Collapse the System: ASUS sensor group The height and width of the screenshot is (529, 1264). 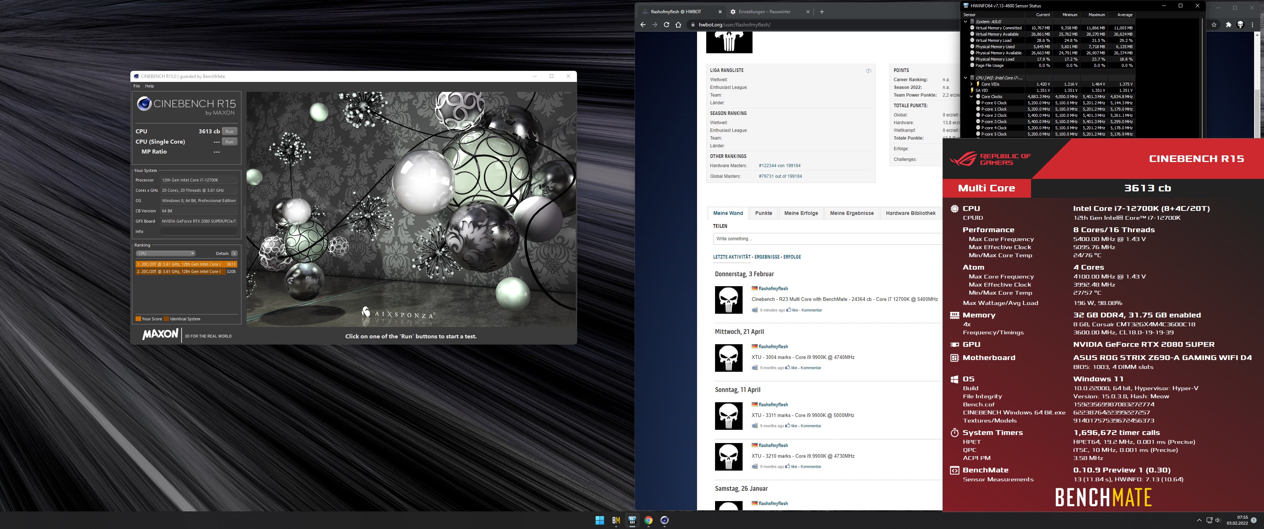(965, 22)
